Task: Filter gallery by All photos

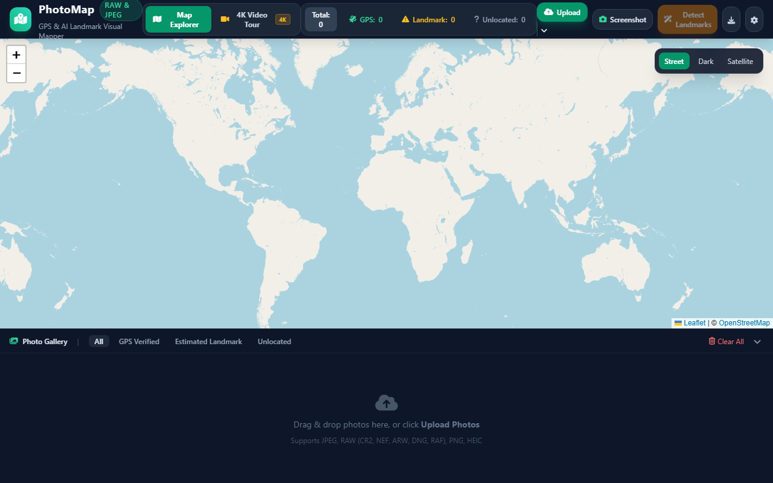Action: [x=99, y=341]
